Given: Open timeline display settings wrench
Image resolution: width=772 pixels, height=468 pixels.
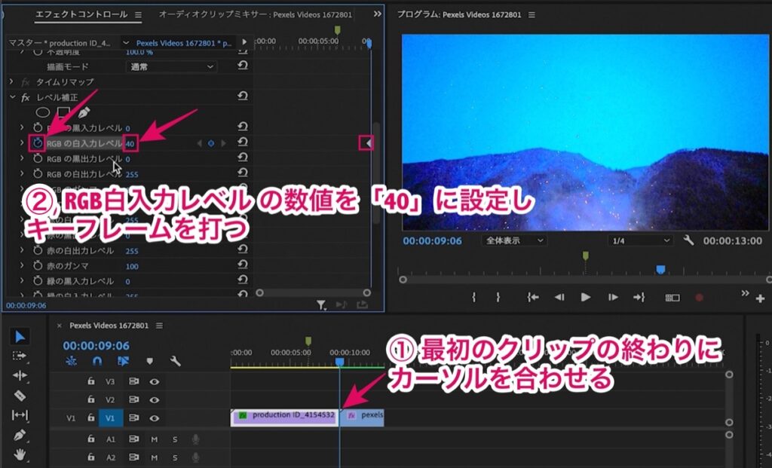Looking at the screenshot, I should tap(175, 362).
